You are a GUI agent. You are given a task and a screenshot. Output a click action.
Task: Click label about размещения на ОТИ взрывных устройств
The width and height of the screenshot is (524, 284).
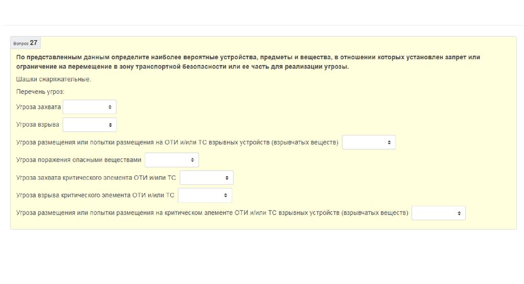point(177,143)
